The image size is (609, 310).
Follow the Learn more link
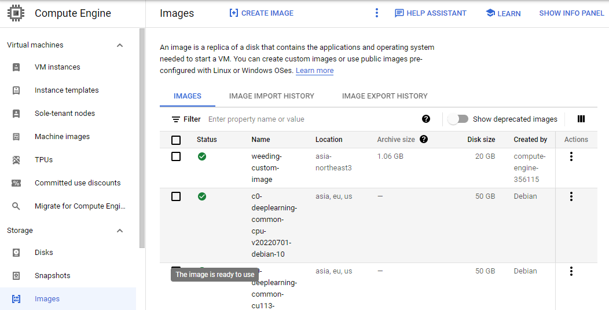pyautogui.click(x=314, y=71)
